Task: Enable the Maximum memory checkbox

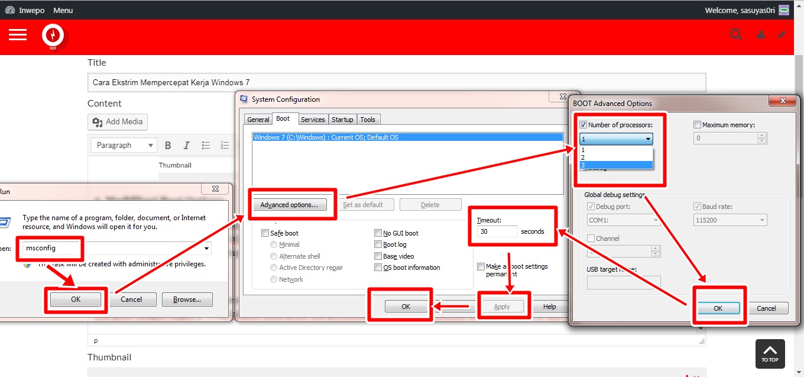Action: [x=697, y=125]
